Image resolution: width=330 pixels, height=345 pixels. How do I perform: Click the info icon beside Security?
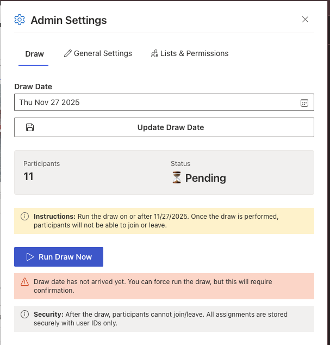point(24,314)
